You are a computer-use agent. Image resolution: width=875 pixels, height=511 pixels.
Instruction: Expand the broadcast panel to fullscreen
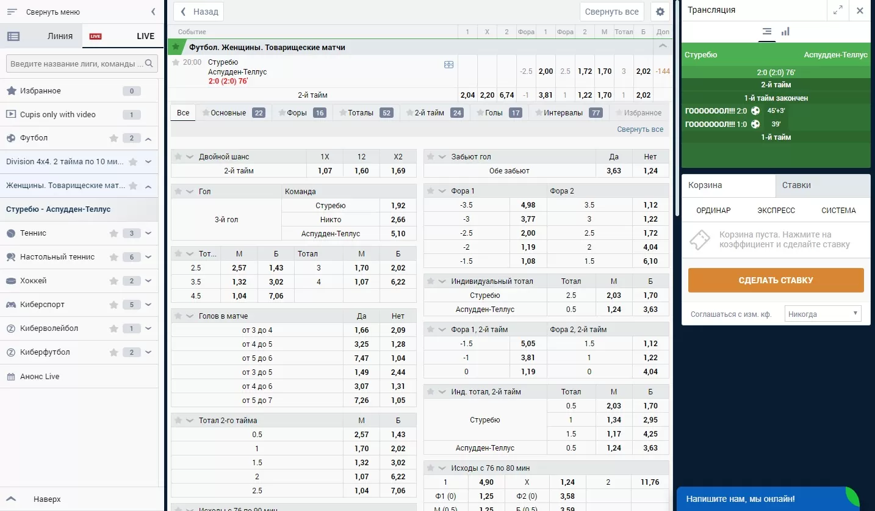(838, 10)
